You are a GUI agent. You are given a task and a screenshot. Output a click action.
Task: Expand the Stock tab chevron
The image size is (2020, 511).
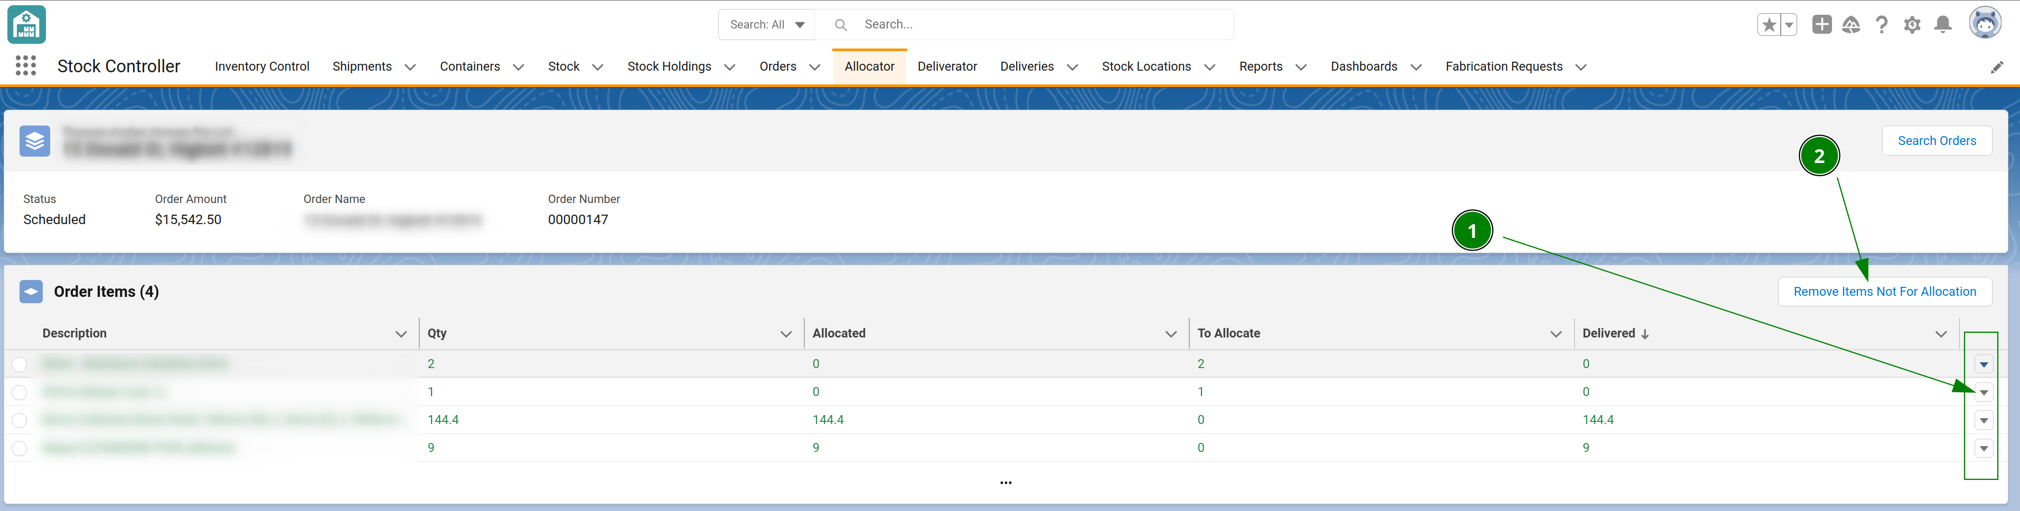click(597, 68)
